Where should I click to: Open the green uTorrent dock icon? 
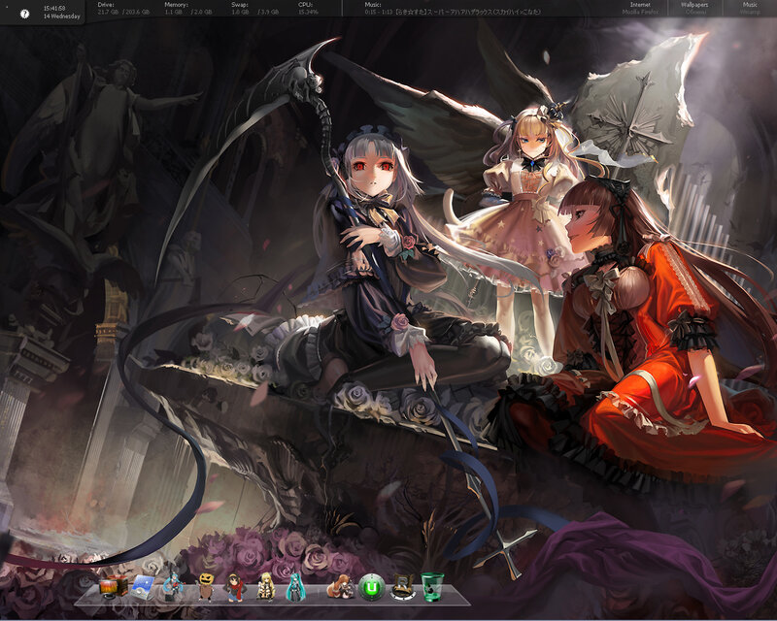point(372,587)
